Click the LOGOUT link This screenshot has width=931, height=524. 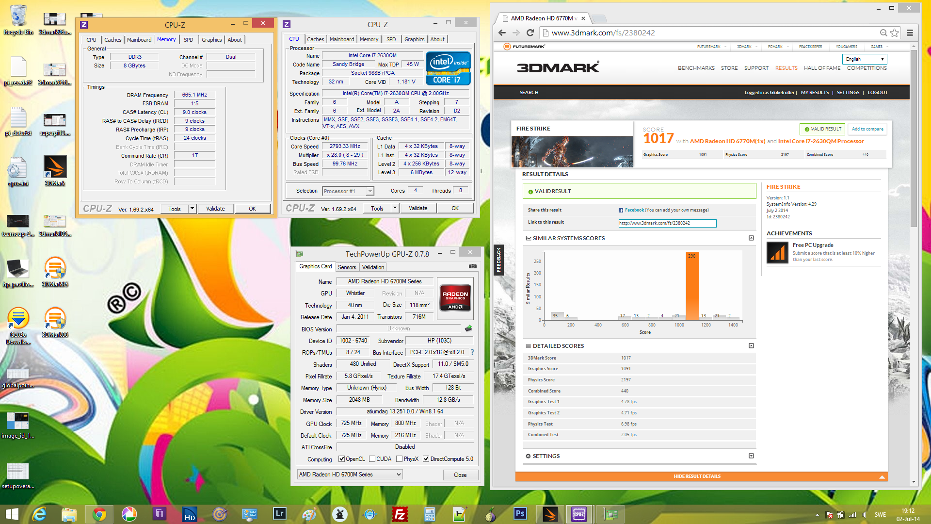878,92
